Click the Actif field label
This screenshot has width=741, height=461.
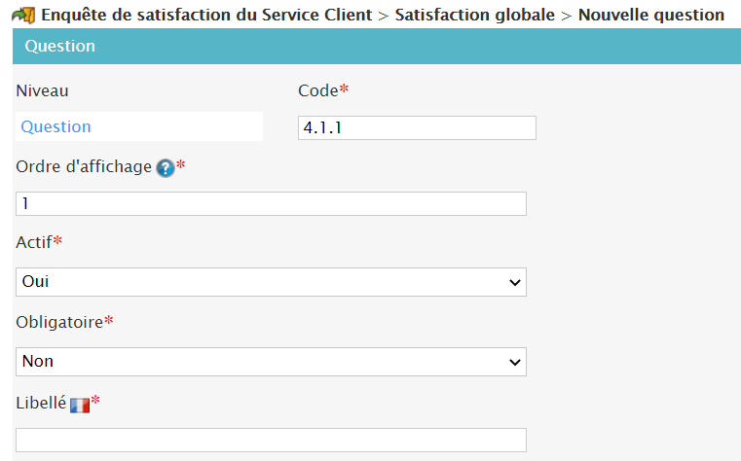tap(34, 241)
